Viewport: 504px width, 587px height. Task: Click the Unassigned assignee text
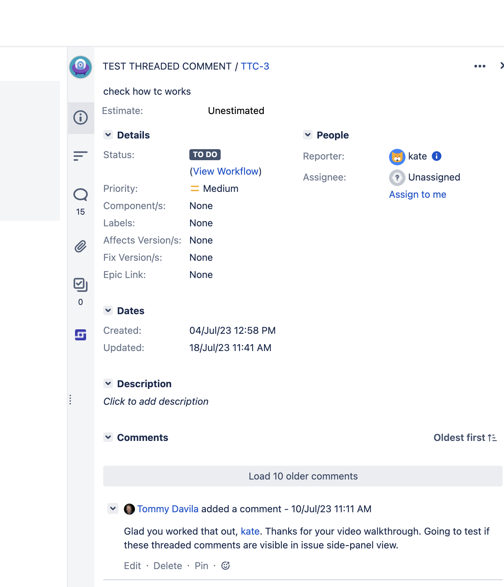click(x=434, y=177)
